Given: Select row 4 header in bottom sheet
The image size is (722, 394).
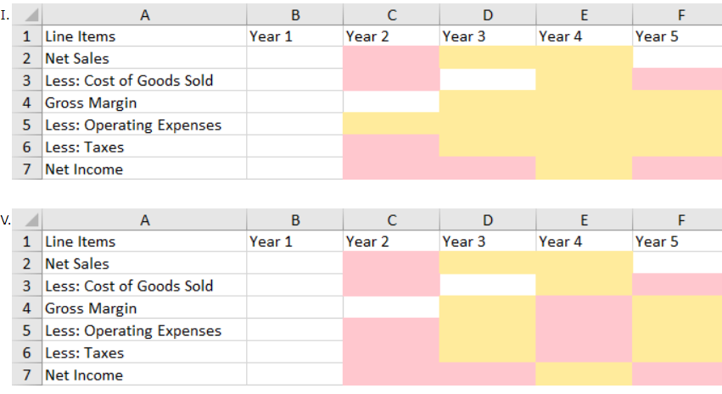Looking at the screenshot, I should [28, 308].
